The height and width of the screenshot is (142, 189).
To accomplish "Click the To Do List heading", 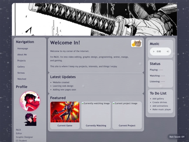I will coord(158,93).
